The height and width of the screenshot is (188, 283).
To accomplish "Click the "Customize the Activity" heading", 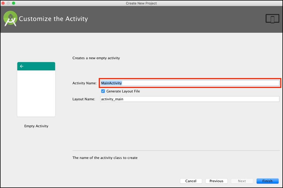I will (53, 19).
